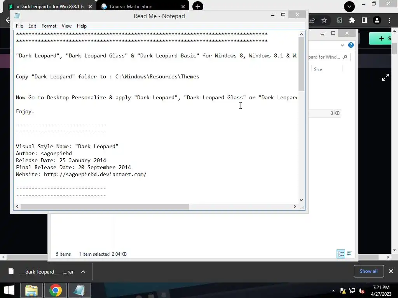Click the network tray icon
398x298 pixels.
click(x=352, y=291)
